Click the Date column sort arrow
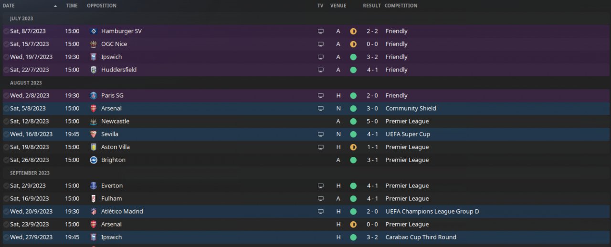Viewport: 611px width, 247px height. point(55,6)
